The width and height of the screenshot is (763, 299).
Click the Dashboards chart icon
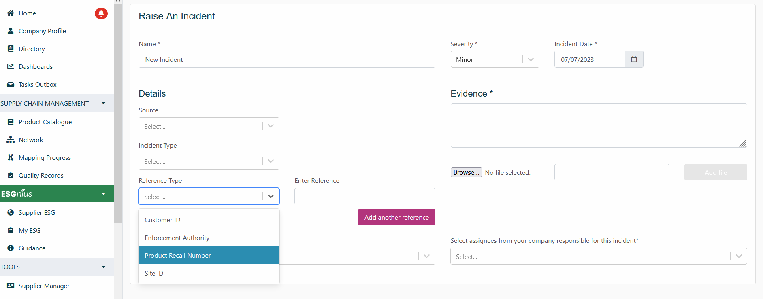[11, 67]
